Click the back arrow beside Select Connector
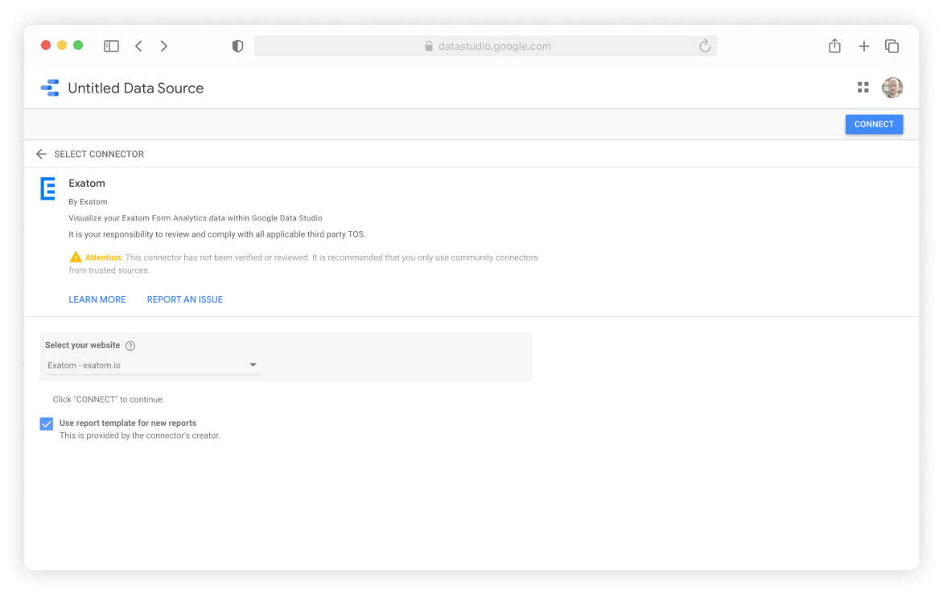Image resolution: width=943 pixels, height=594 pixels. click(x=41, y=154)
